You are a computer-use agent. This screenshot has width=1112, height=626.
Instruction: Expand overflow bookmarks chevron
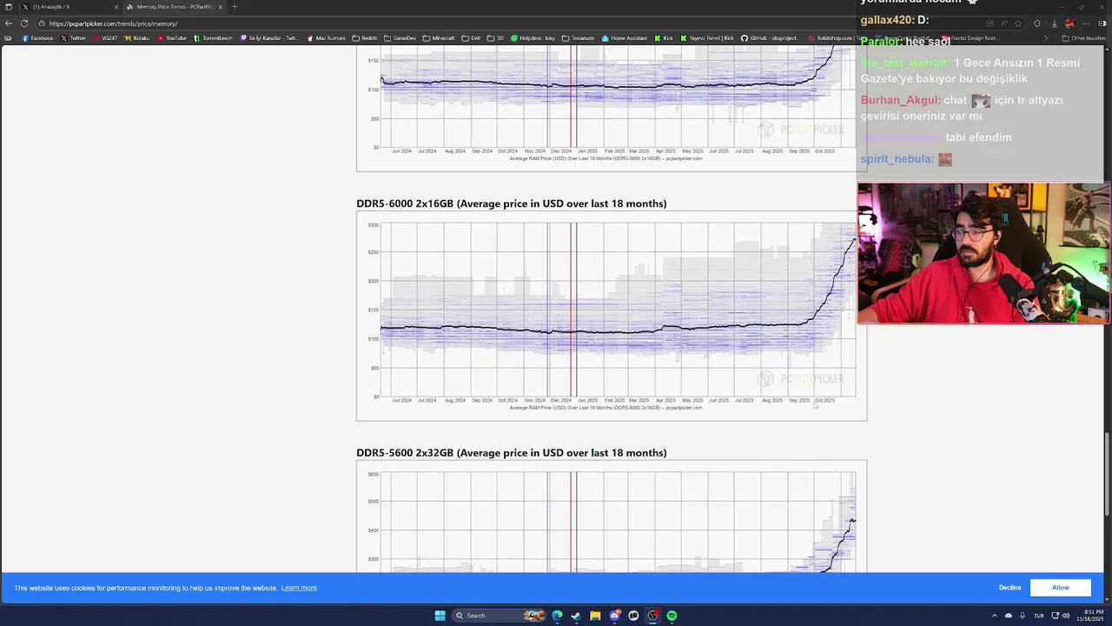pyautogui.click(x=1047, y=38)
